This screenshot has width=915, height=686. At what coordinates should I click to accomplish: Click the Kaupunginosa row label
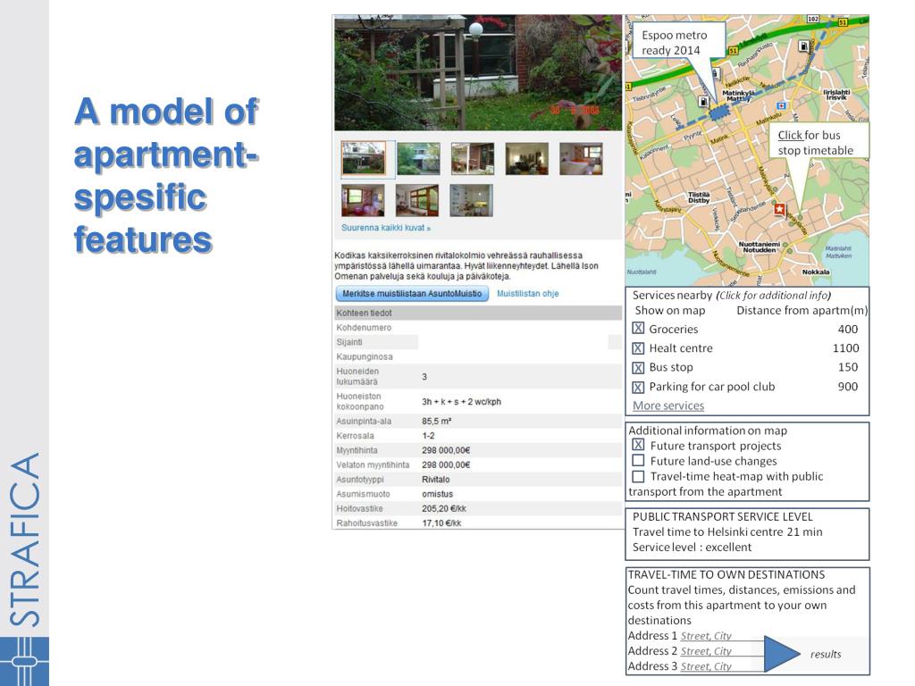point(365,357)
